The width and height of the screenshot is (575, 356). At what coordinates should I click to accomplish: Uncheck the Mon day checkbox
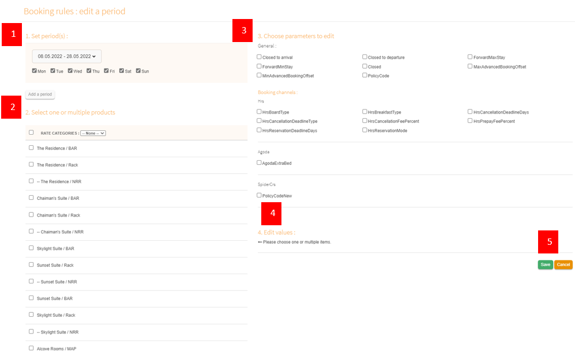click(x=35, y=71)
